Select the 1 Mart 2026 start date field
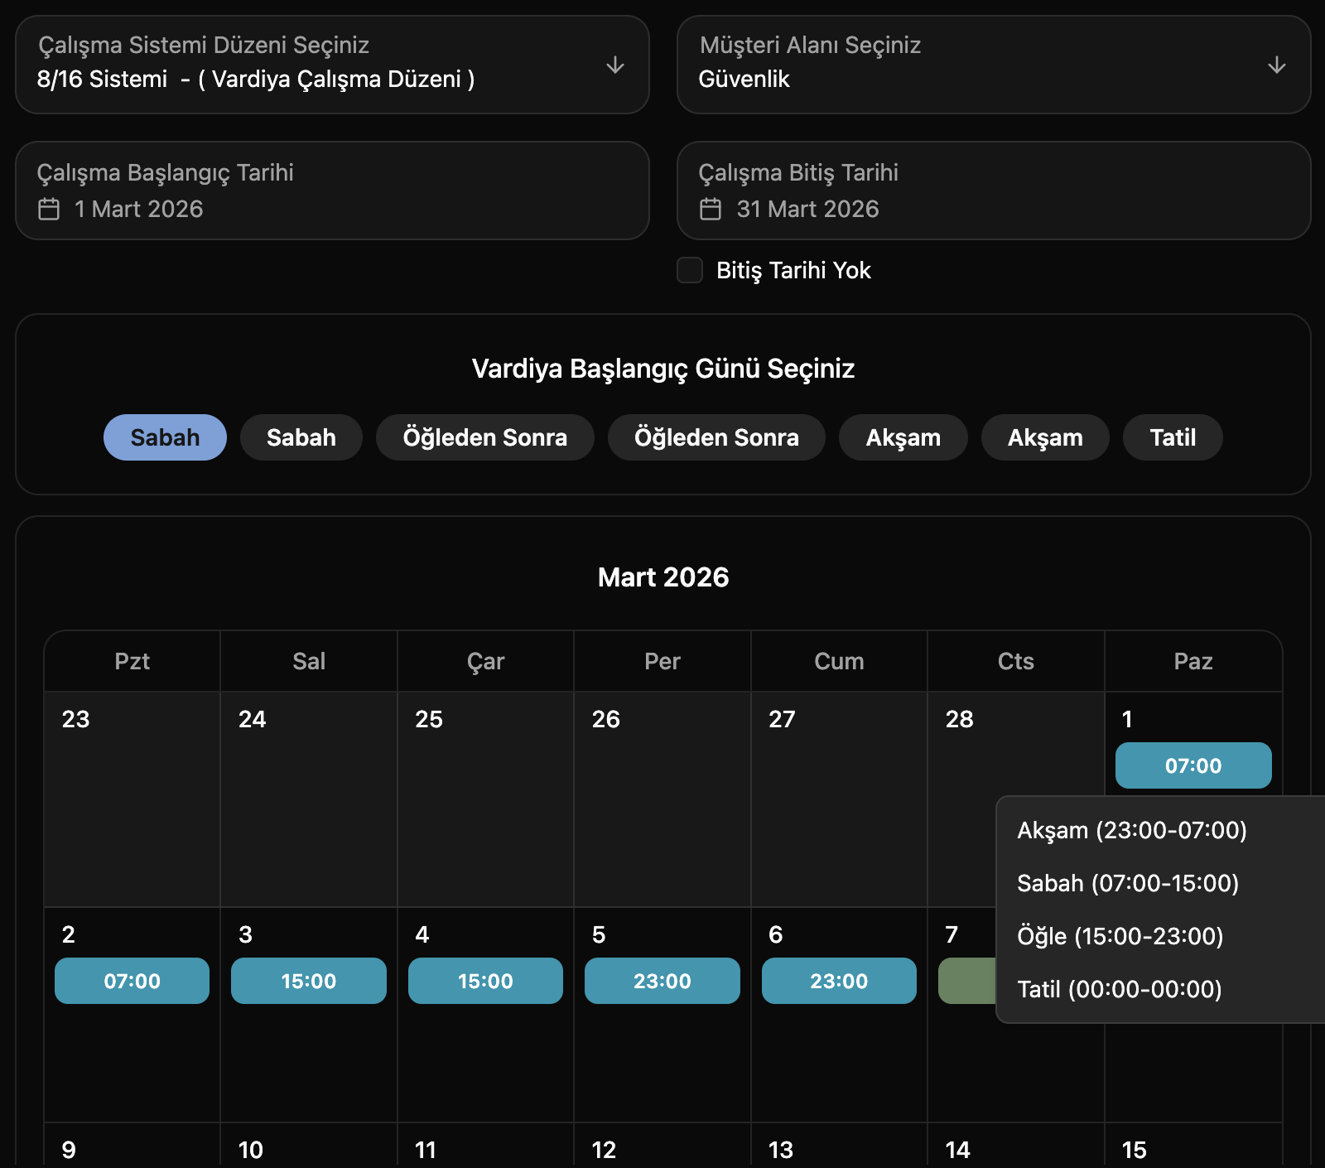 coord(332,191)
